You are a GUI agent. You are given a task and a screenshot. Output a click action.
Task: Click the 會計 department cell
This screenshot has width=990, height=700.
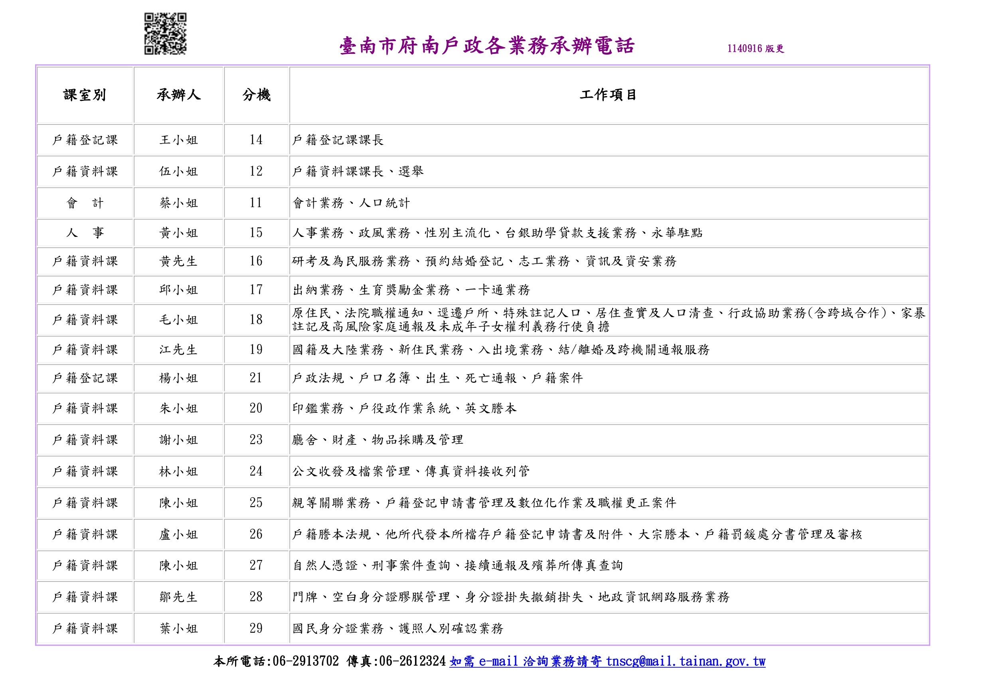[x=85, y=203]
